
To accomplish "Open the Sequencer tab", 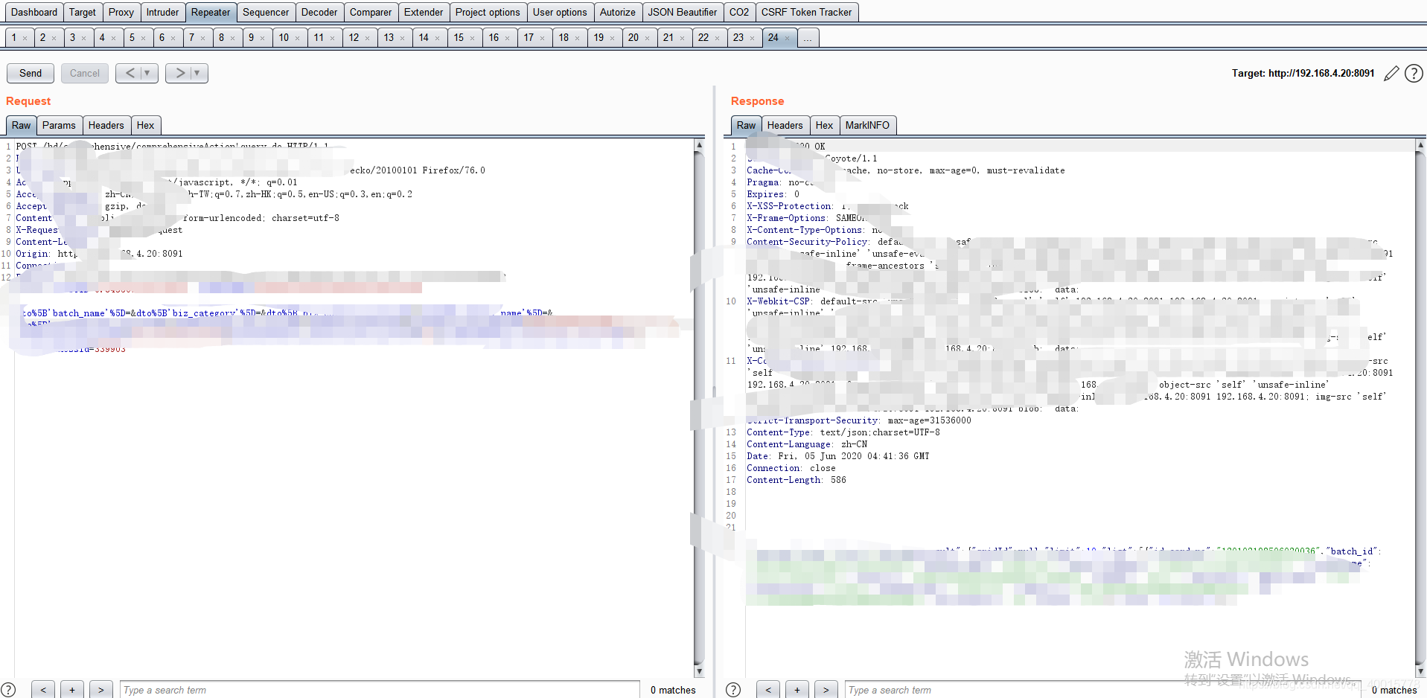I will click(x=266, y=12).
